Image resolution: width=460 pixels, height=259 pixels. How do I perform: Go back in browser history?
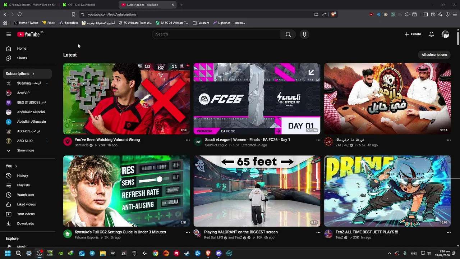click(5, 14)
